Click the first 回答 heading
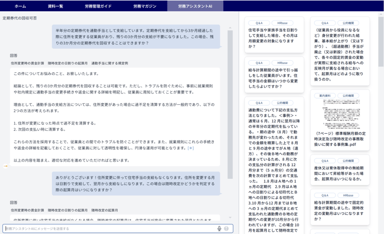The width and height of the screenshot is (384, 234). [13, 56]
